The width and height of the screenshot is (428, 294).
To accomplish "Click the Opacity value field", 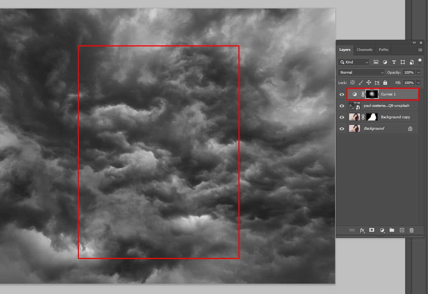I will point(409,73).
